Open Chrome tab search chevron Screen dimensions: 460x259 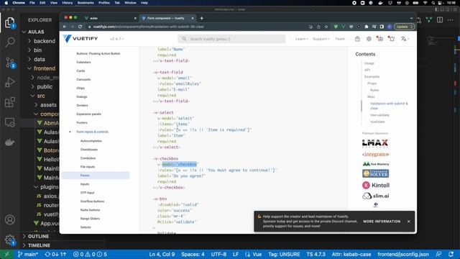point(411,18)
